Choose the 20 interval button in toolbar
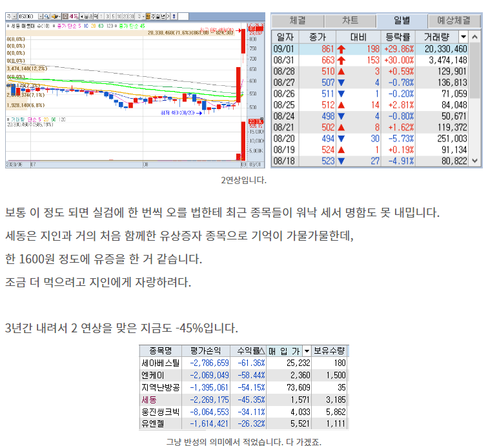Viewport: 488px width, 446px height. point(125,17)
